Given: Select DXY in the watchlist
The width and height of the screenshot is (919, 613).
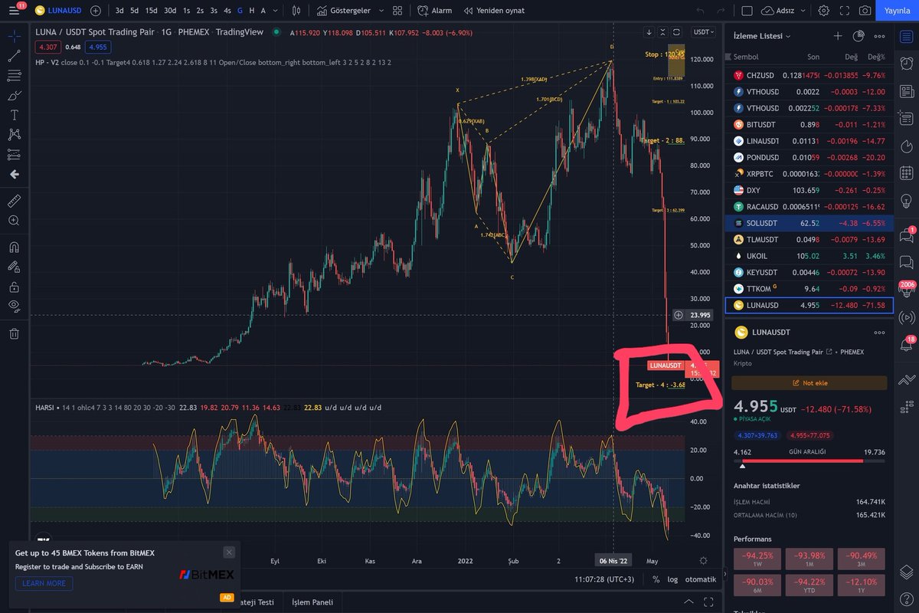Looking at the screenshot, I should click(x=809, y=190).
